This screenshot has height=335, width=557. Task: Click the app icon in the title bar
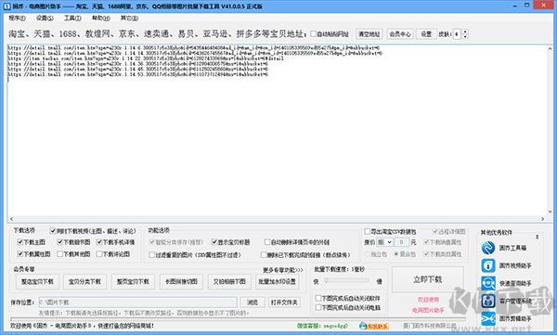[x=6, y=6]
